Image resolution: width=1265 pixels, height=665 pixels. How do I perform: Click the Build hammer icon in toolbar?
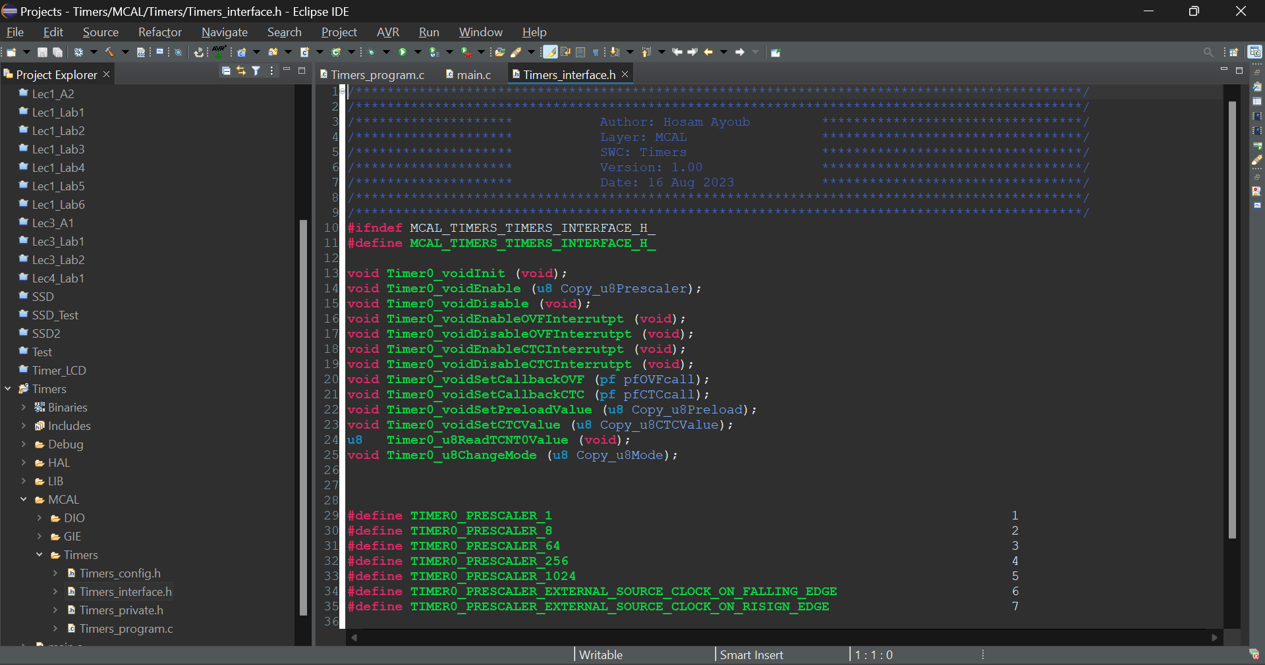(109, 52)
